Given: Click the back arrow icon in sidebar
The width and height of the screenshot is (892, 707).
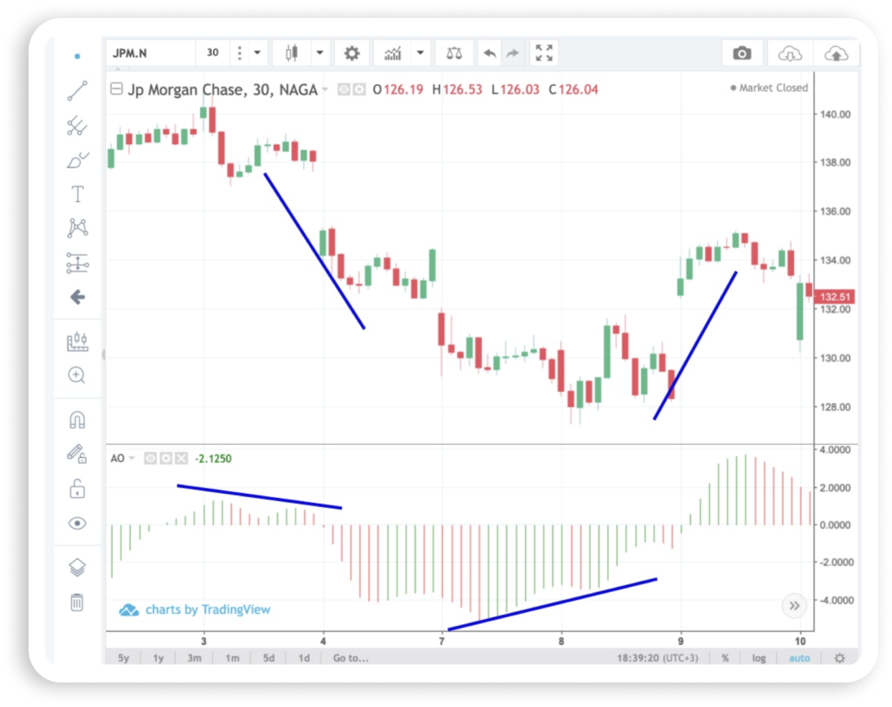Looking at the screenshot, I should (78, 297).
